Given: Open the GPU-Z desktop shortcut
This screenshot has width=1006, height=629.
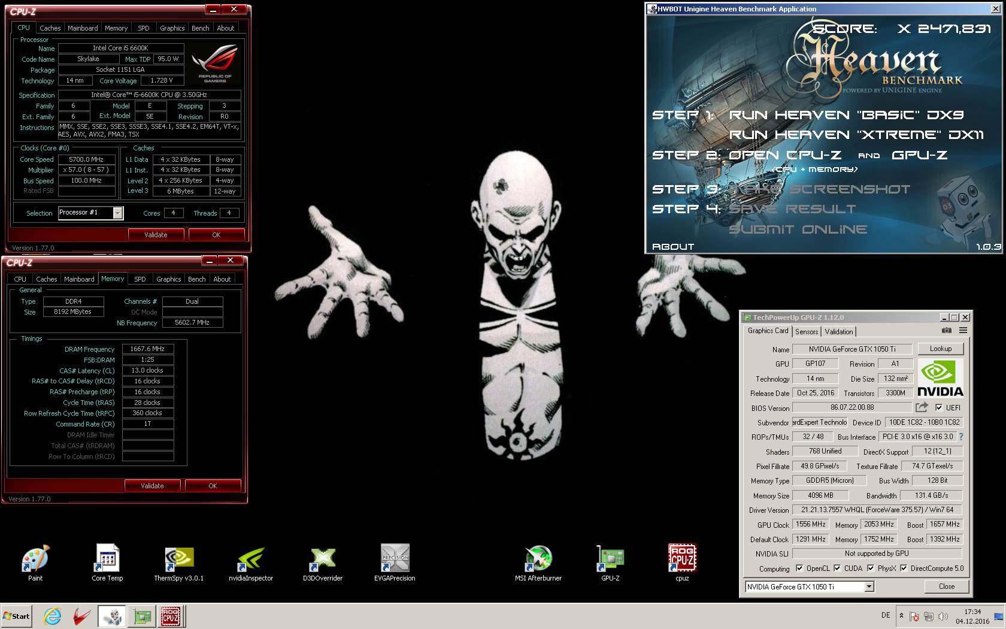Looking at the screenshot, I should tap(610, 563).
